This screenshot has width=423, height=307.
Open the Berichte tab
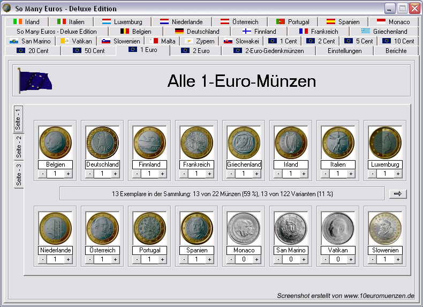(x=396, y=51)
